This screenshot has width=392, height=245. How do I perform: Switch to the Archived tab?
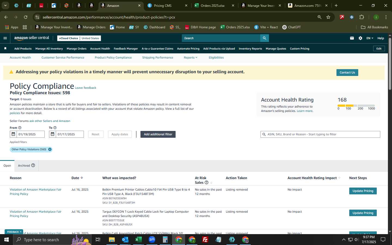click(26, 166)
